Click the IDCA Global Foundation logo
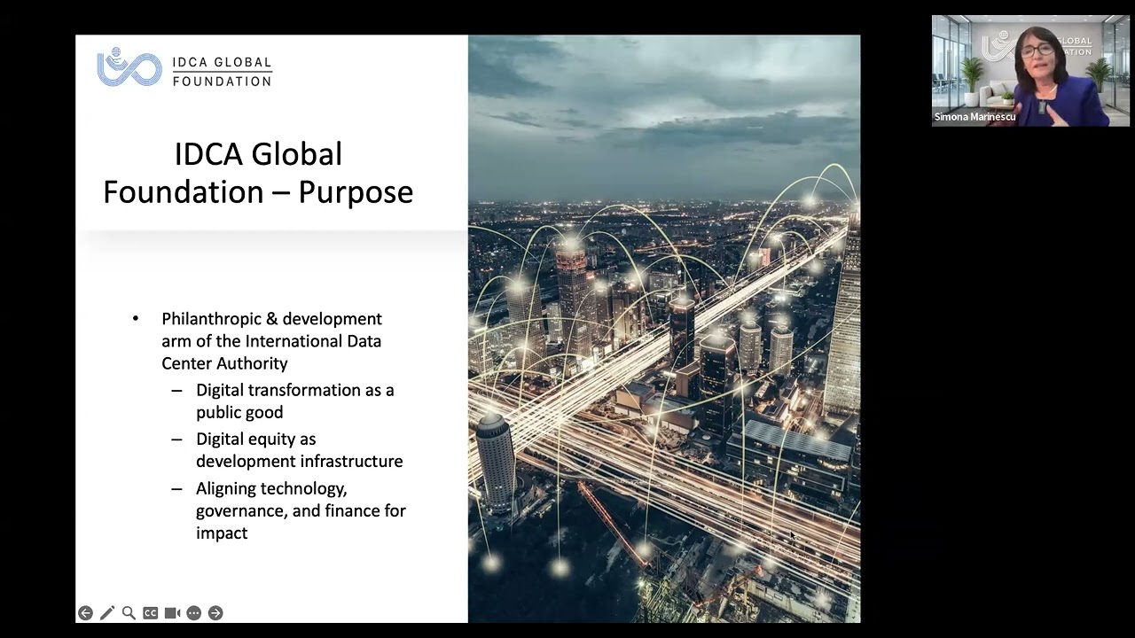The image size is (1135, 638). [x=184, y=67]
